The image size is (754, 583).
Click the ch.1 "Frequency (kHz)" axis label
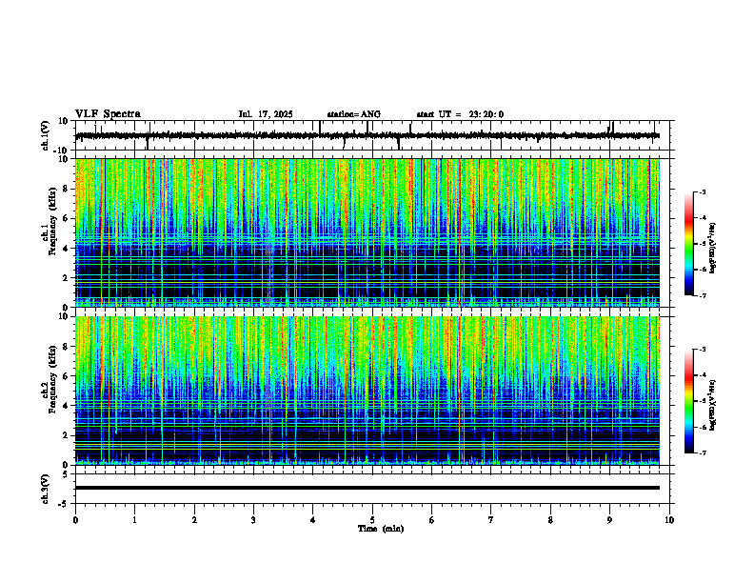click(x=52, y=222)
